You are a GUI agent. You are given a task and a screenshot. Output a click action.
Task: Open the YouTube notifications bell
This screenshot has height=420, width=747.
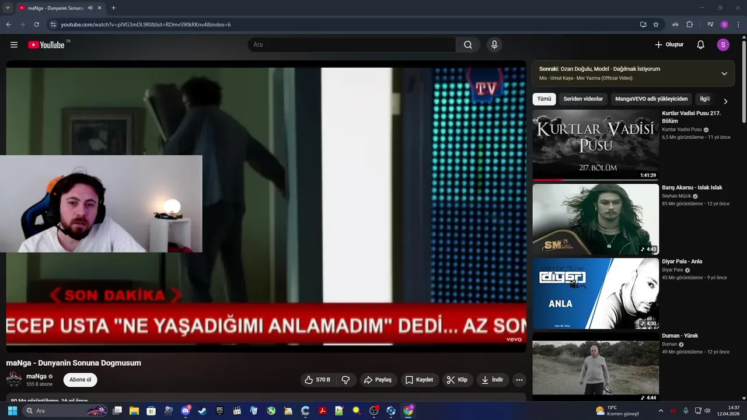tap(701, 45)
